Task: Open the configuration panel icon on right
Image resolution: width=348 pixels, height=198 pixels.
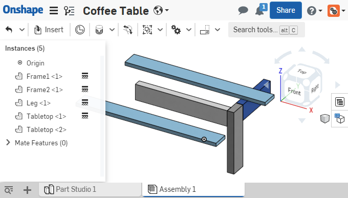Action: [x=340, y=119]
